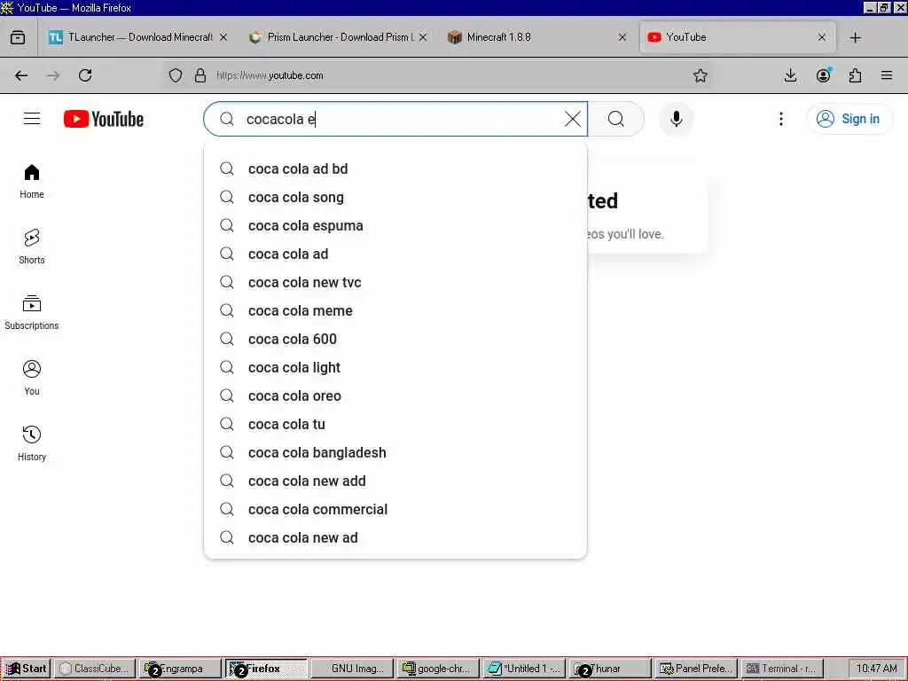This screenshot has width=908, height=681.
Task: Open History in the sidebar
Action: [32, 443]
